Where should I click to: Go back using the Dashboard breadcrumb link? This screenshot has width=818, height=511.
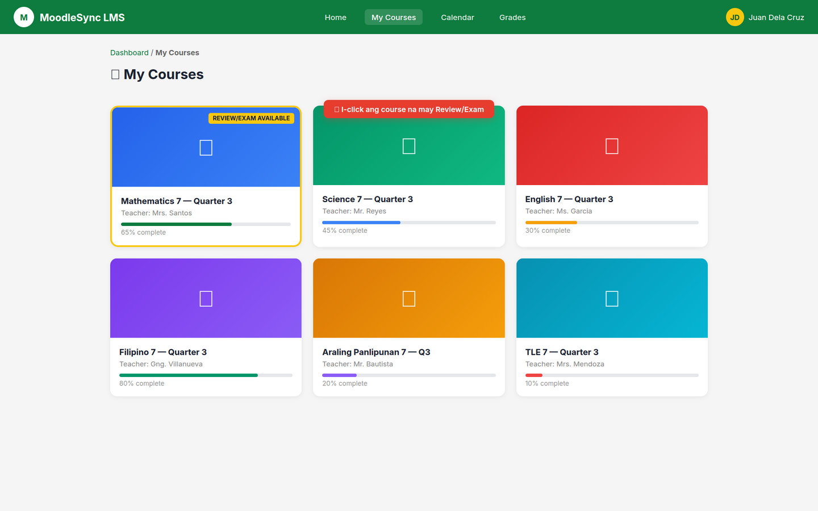coord(129,52)
